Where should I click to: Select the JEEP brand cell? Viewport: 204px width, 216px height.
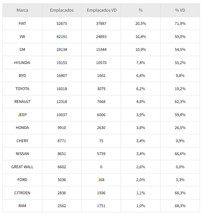click(x=22, y=115)
